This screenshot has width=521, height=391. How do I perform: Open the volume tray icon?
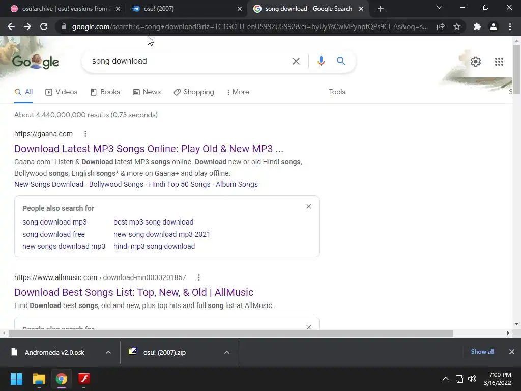click(472, 379)
